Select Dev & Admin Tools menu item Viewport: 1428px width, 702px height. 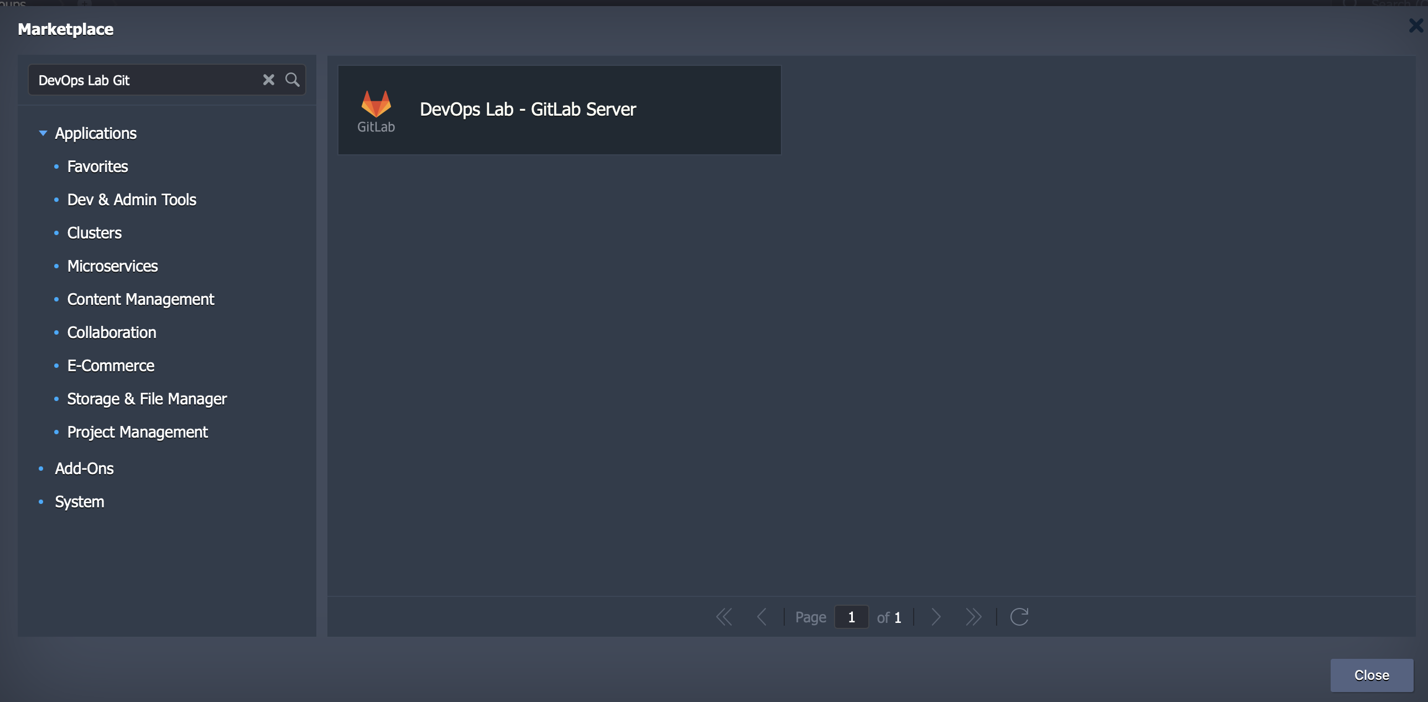click(x=131, y=197)
